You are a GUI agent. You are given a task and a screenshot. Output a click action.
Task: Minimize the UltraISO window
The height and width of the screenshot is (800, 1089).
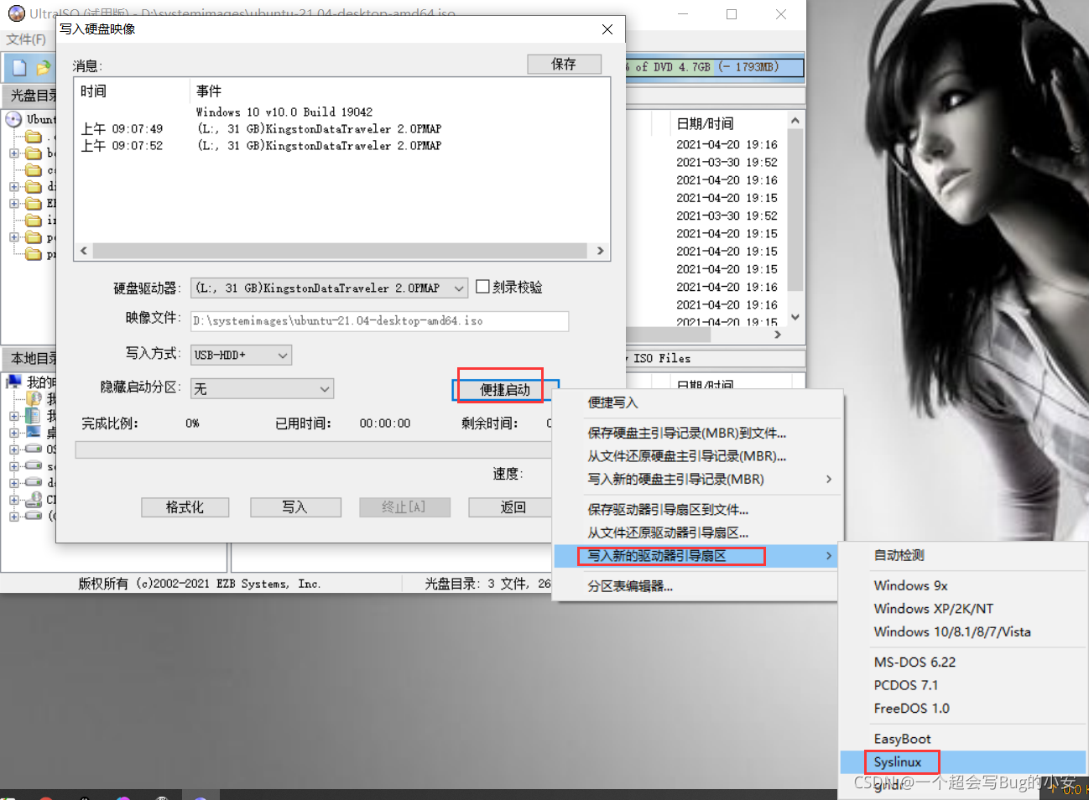pyautogui.click(x=683, y=14)
